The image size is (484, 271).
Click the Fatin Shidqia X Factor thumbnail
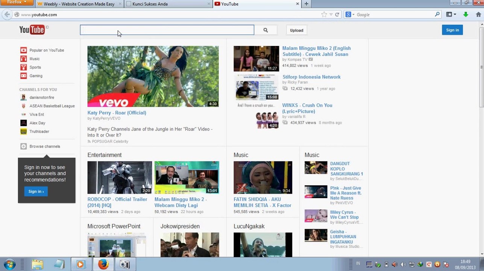click(263, 178)
